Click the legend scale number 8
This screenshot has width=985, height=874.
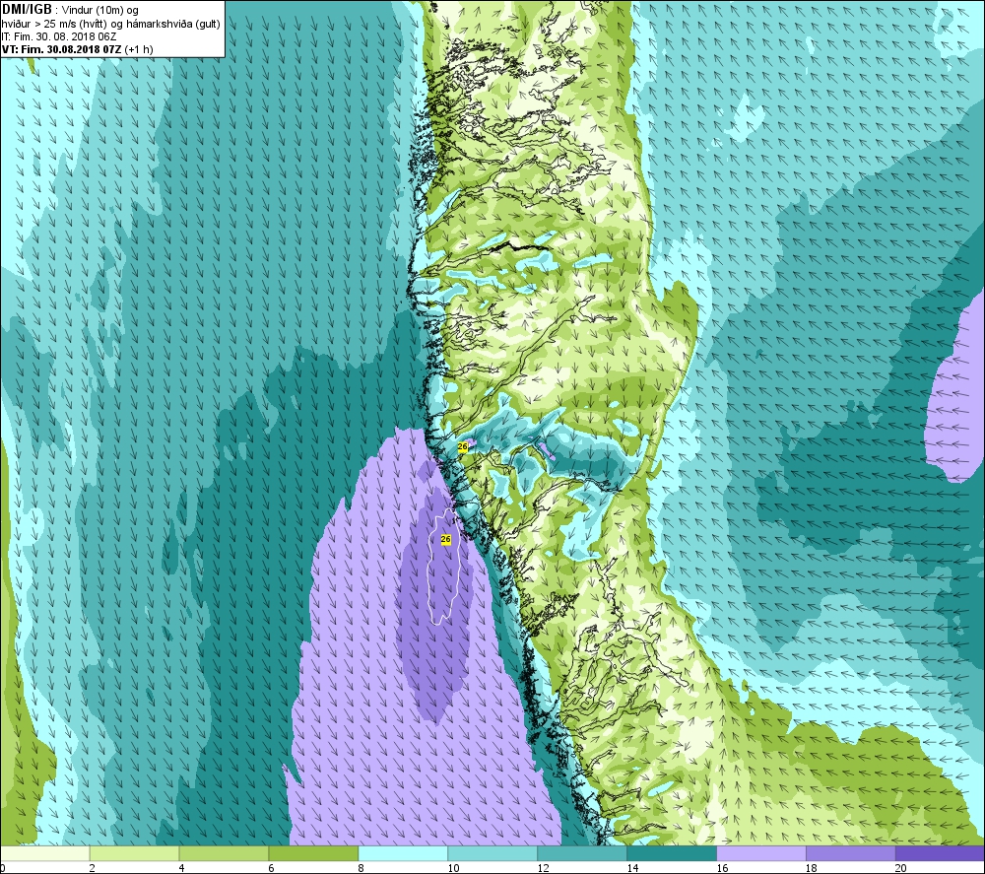[x=361, y=868]
